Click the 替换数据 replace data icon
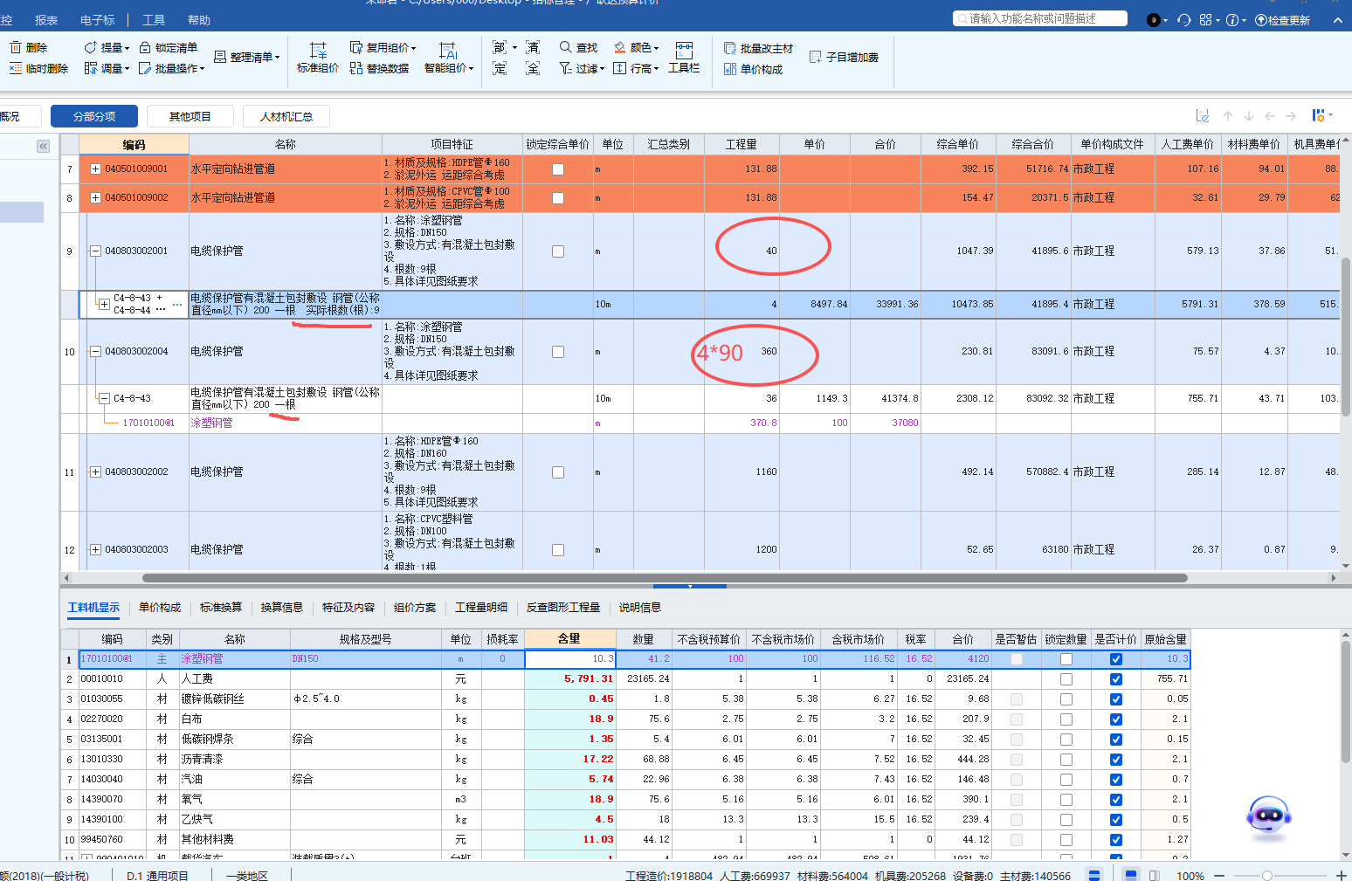1352x881 pixels. point(356,68)
